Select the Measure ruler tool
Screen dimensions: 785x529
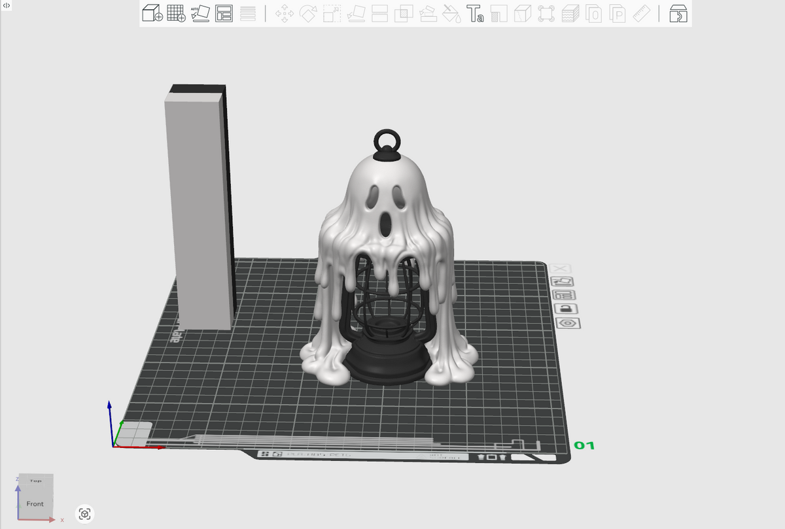(641, 14)
